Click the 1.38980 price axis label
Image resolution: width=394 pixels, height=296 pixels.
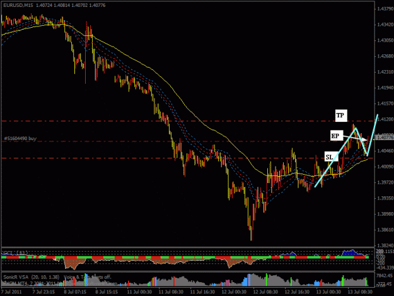[x=385, y=214]
